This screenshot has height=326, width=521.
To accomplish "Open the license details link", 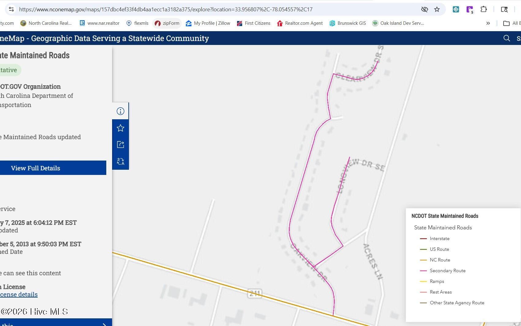I will (19, 295).
